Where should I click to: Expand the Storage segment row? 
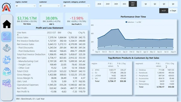(x=136, y=81)
